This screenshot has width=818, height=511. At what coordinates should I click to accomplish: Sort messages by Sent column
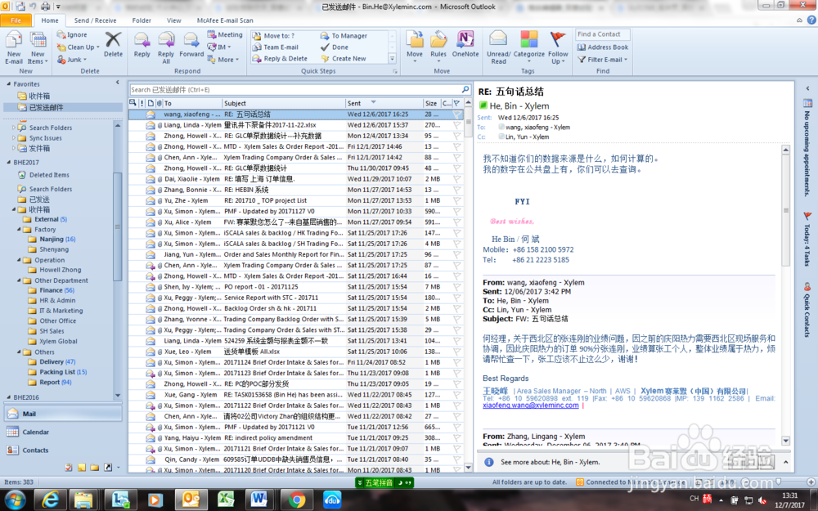pyautogui.click(x=384, y=103)
